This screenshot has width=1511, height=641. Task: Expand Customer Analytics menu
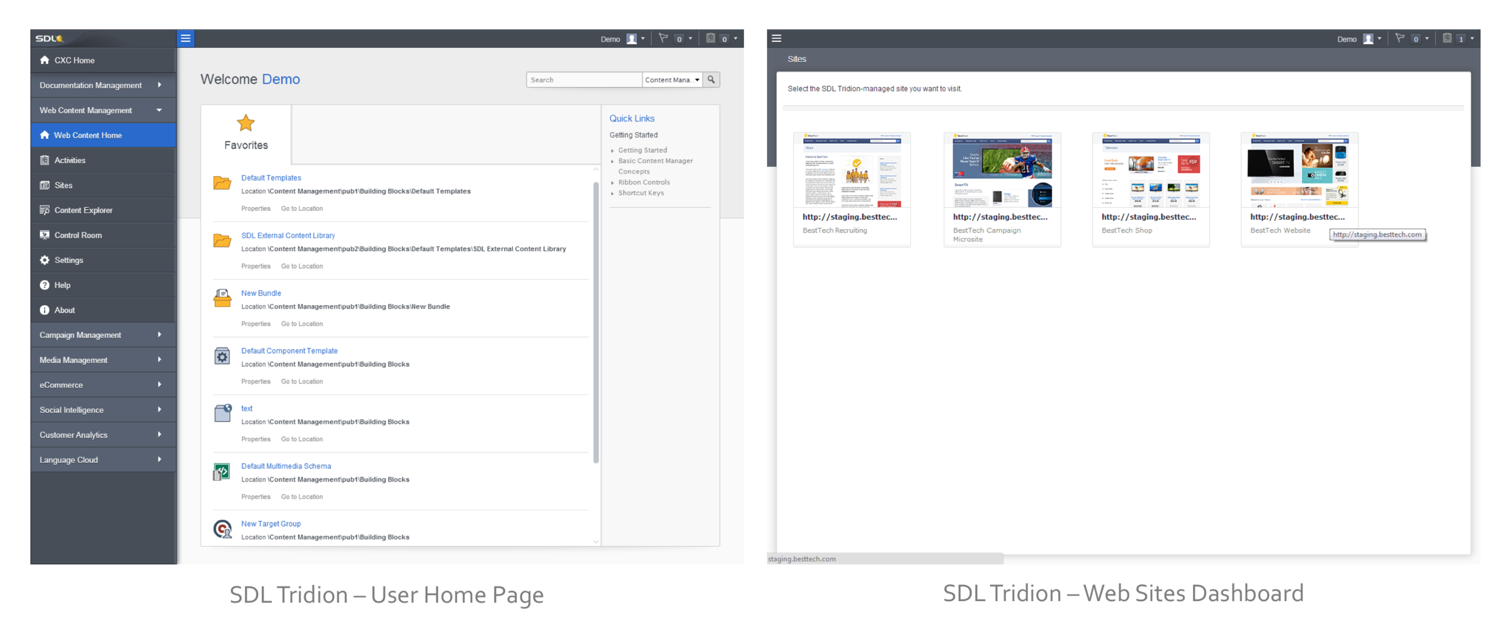tap(103, 434)
